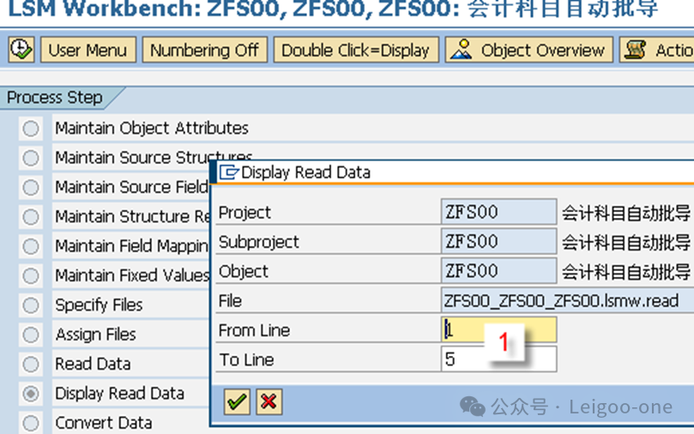
Task: Select the Specify Files step option
Action: [32, 305]
